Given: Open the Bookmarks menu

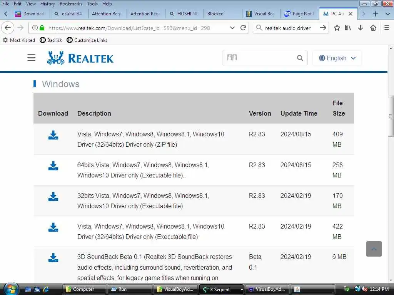Looking at the screenshot, I should click(71, 4).
